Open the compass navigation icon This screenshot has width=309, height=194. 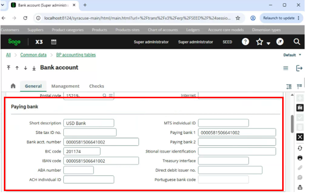280,42
